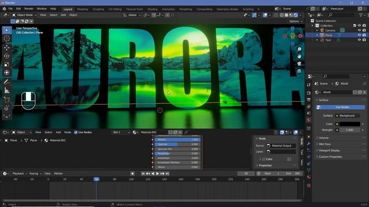Select the Transform tool

click(7, 72)
